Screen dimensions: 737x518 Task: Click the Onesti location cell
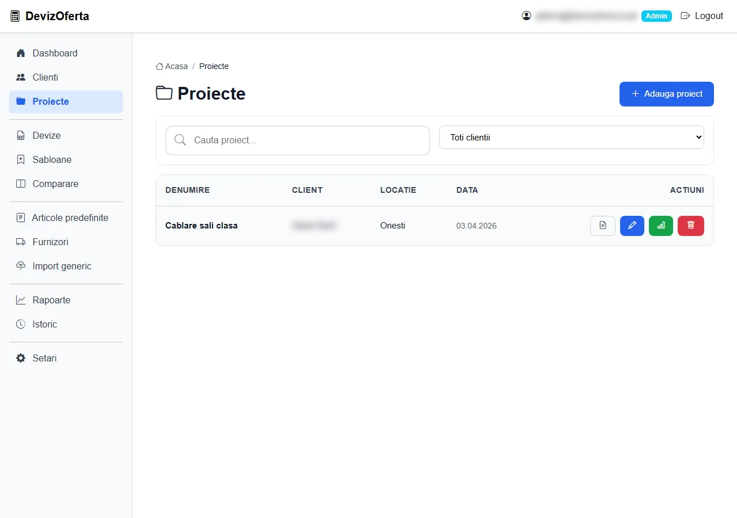(x=393, y=226)
